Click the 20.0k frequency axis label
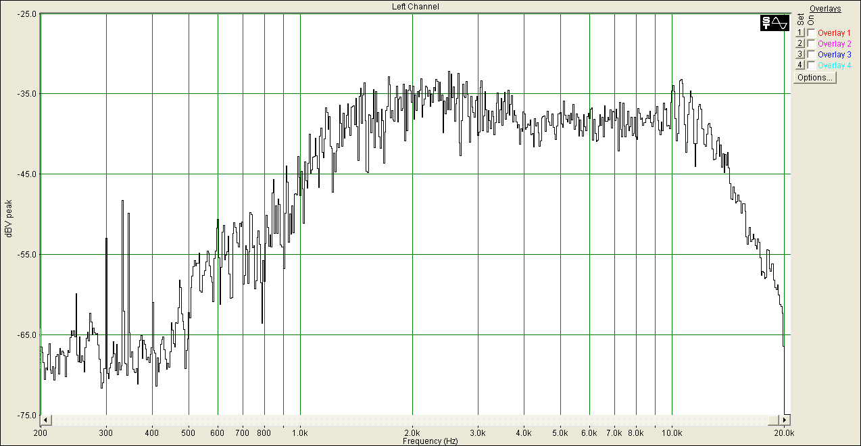 click(783, 432)
